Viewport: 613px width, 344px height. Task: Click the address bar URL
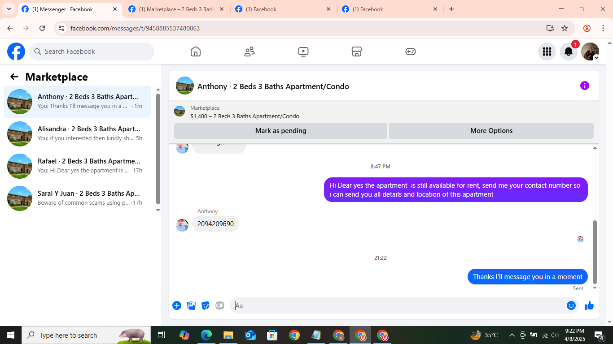(135, 28)
